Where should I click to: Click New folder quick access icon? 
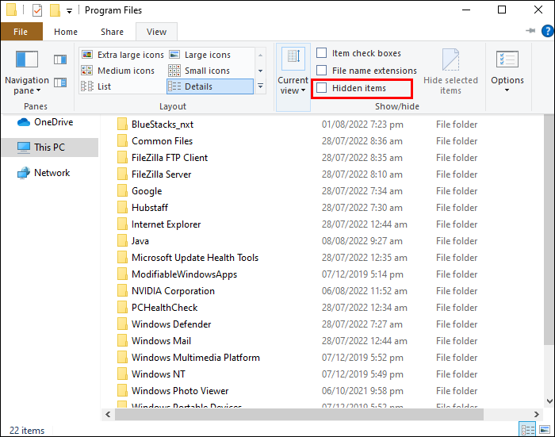(x=55, y=10)
